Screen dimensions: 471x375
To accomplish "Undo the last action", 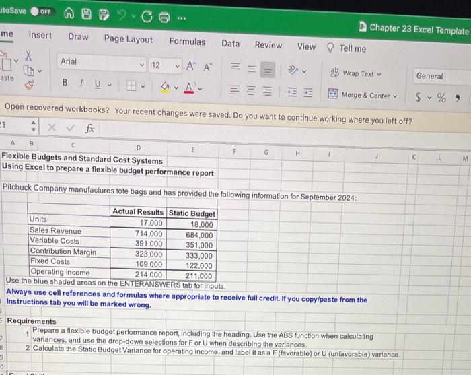I will 122,15.
